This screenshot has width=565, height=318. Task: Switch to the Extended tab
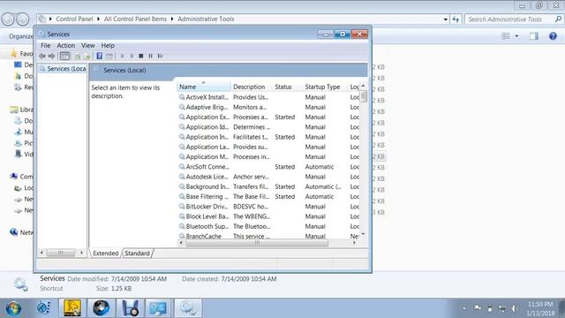[106, 254]
